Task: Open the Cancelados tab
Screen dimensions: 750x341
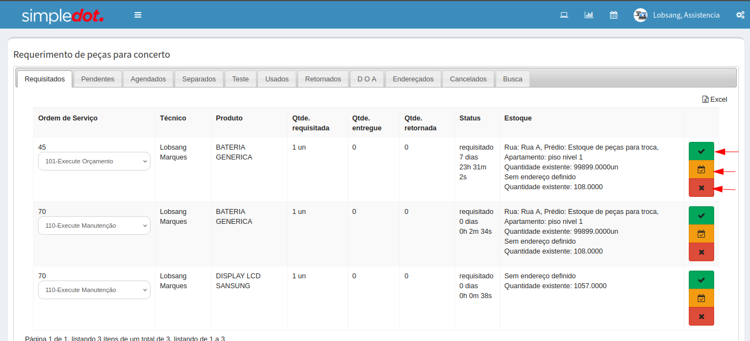Action: (x=468, y=79)
